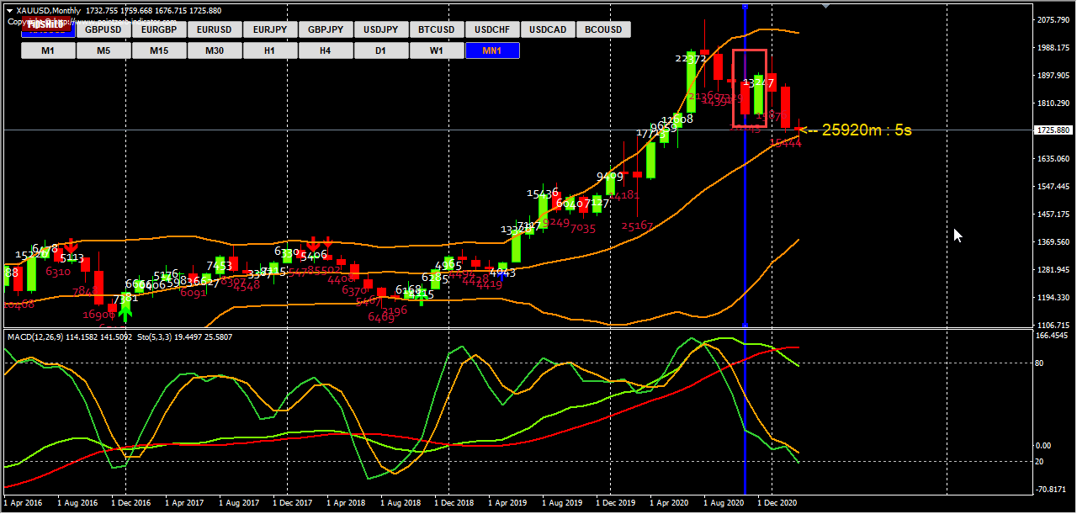1077x514 pixels.
Task: Change chart to D1 daily timeframe
Action: pyautogui.click(x=380, y=50)
